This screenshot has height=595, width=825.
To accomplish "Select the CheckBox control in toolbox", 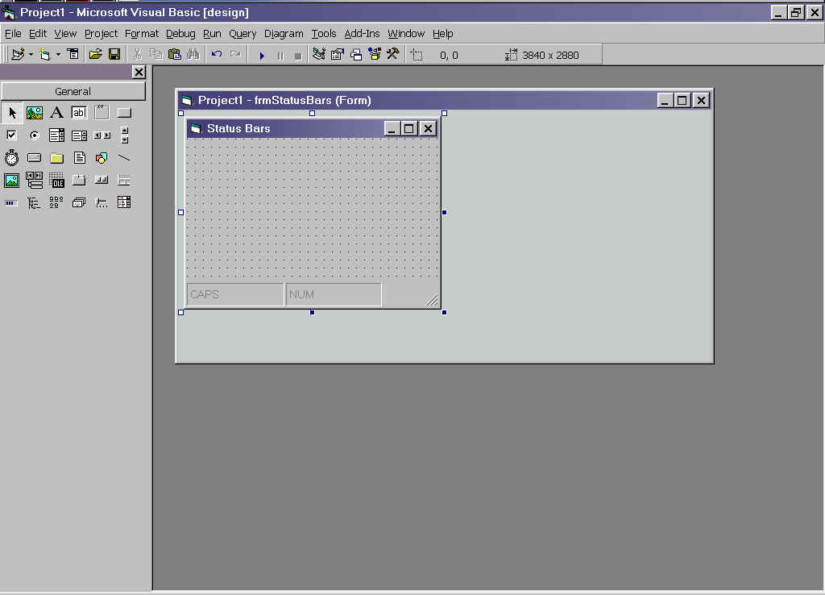I will point(11,135).
